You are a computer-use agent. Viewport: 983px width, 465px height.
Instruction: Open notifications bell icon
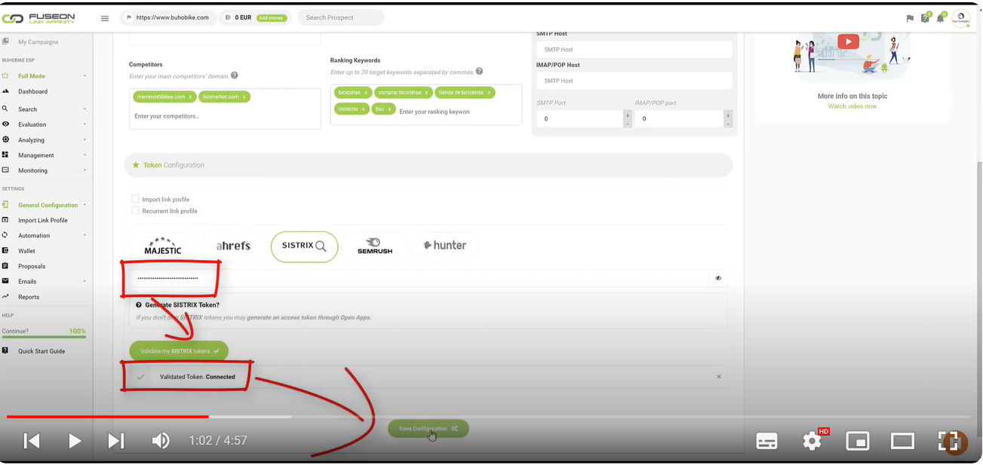[x=940, y=18]
